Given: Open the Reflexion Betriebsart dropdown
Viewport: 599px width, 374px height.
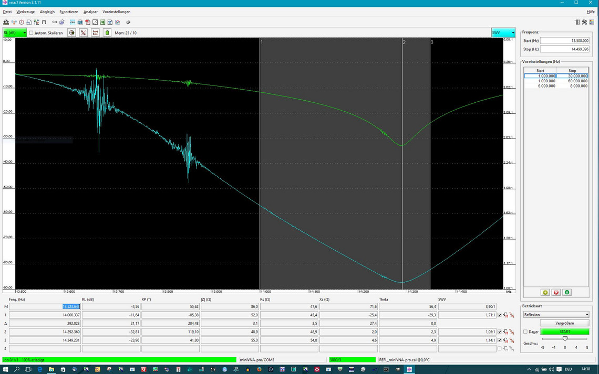Looking at the screenshot, I should tap(556, 315).
